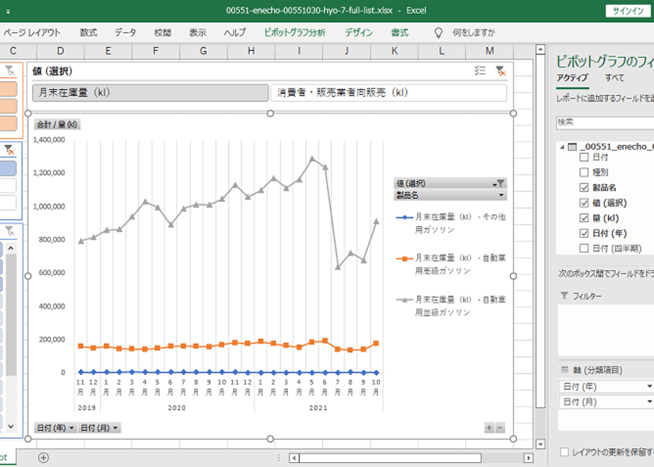
Task: Check the 日付 (四半期) field checkbox
Action: 584,248
